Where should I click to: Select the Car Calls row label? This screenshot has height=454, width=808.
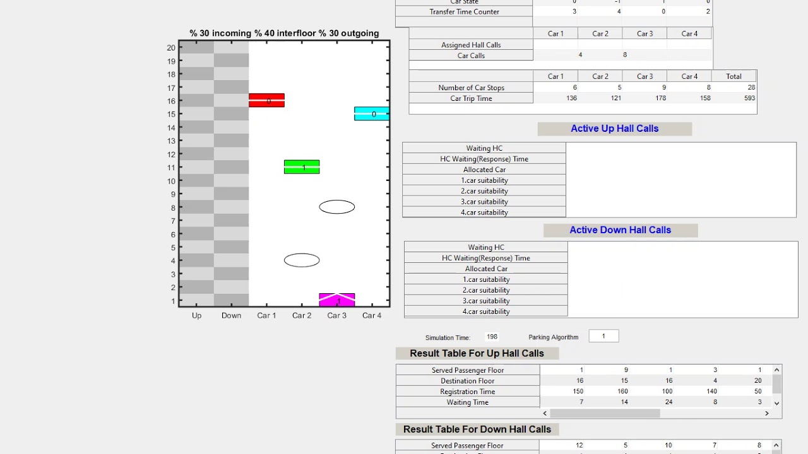(471, 55)
